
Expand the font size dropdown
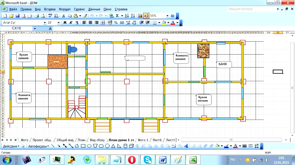(59, 23)
